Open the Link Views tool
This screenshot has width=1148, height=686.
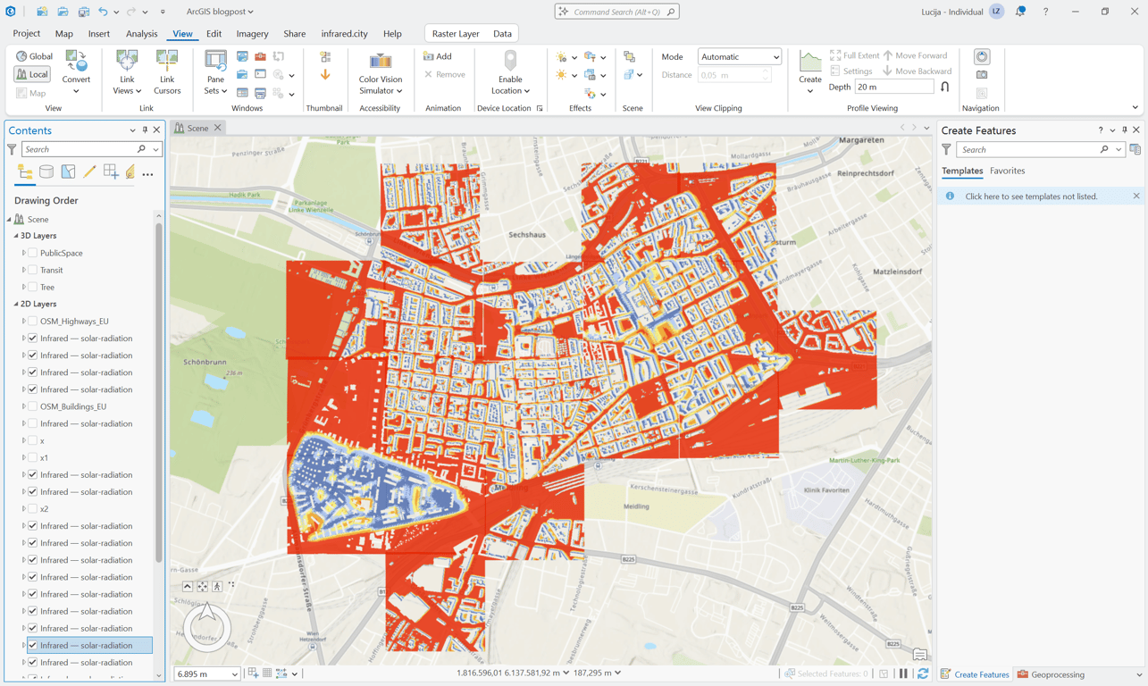tap(127, 73)
